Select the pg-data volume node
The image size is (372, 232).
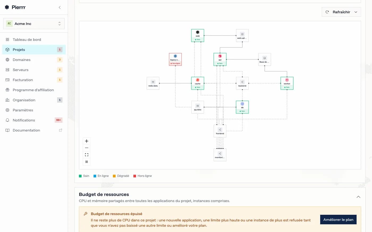[x=198, y=107]
